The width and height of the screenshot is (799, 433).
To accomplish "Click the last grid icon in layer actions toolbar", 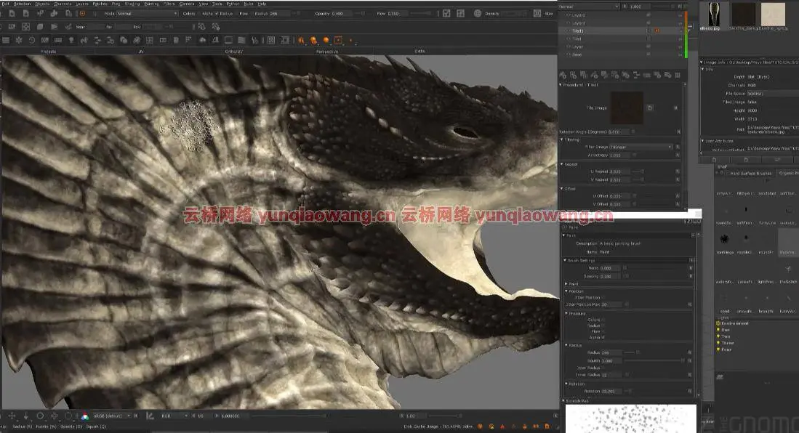I will [x=678, y=76].
